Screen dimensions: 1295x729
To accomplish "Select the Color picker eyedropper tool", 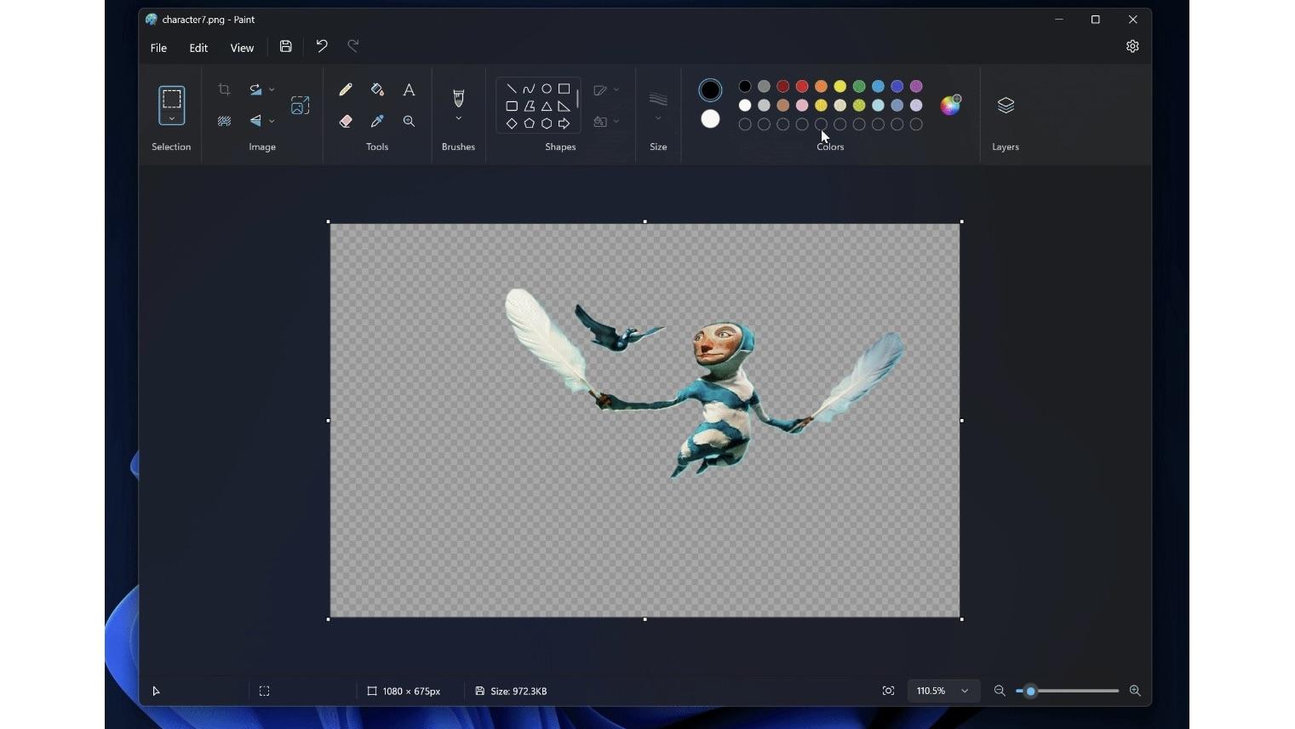I will pyautogui.click(x=377, y=122).
